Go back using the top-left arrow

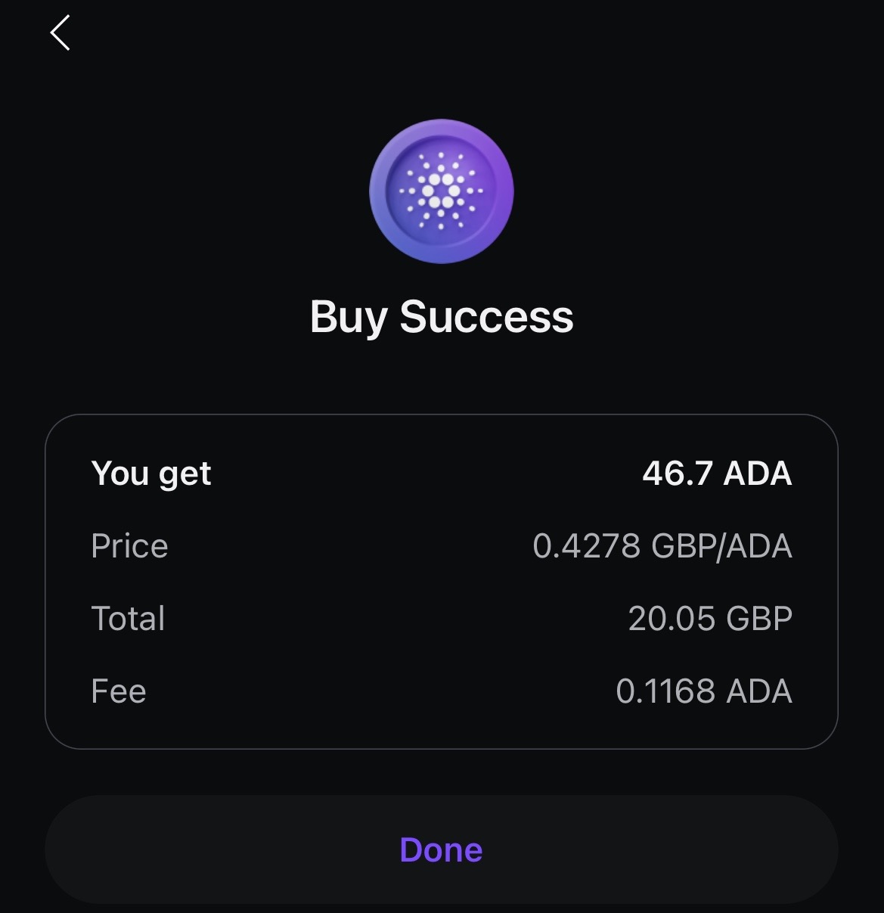click(x=60, y=33)
